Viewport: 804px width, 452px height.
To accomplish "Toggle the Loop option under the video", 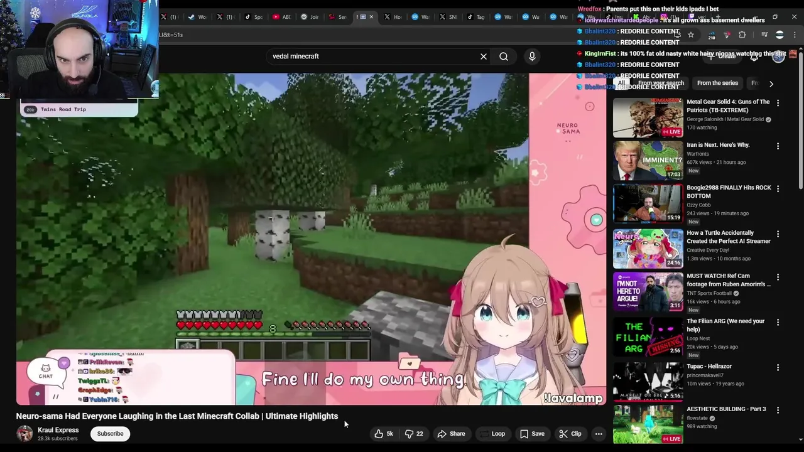I will 492,434.
